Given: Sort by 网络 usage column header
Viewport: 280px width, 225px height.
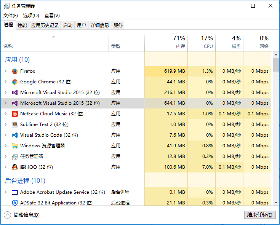Looking at the screenshot, I should [257, 43].
